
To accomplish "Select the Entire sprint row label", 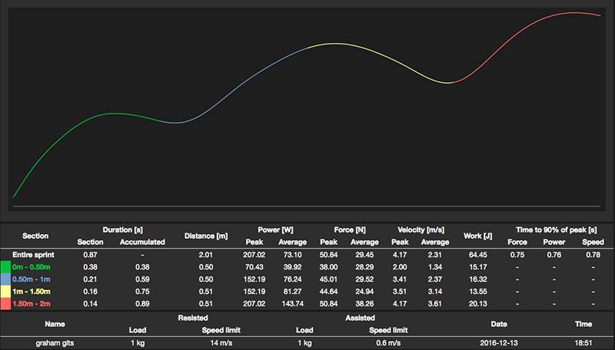I will [33, 255].
